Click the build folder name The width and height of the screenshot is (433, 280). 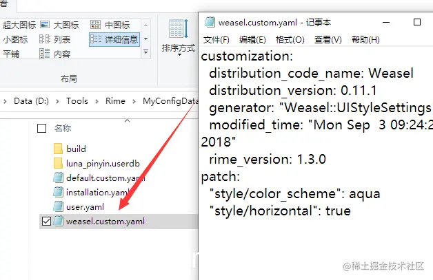pyautogui.click(x=77, y=149)
